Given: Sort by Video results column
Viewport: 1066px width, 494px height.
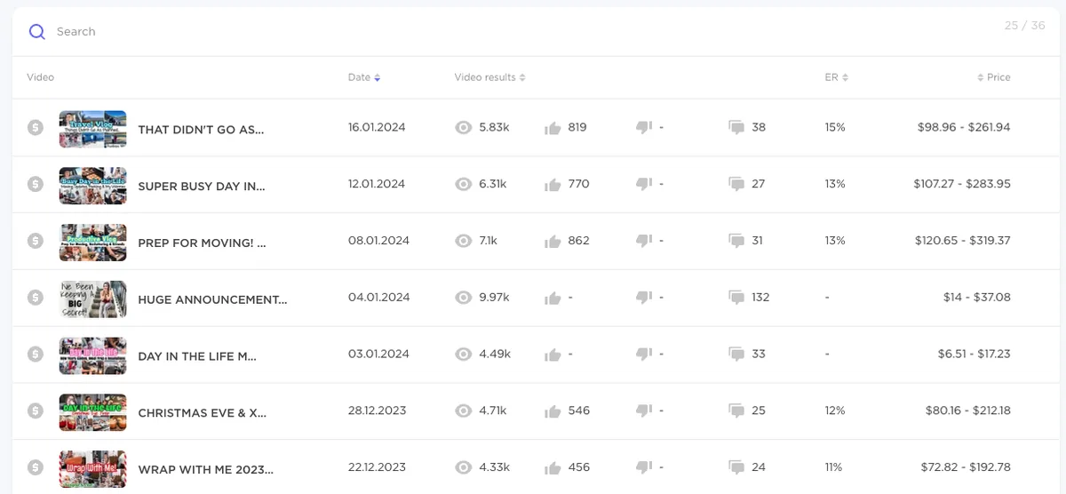Looking at the screenshot, I should [x=489, y=77].
